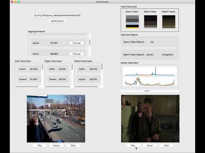Click the query video file path
The width and height of the screenshot is (205, 153).
coord(57,15)
